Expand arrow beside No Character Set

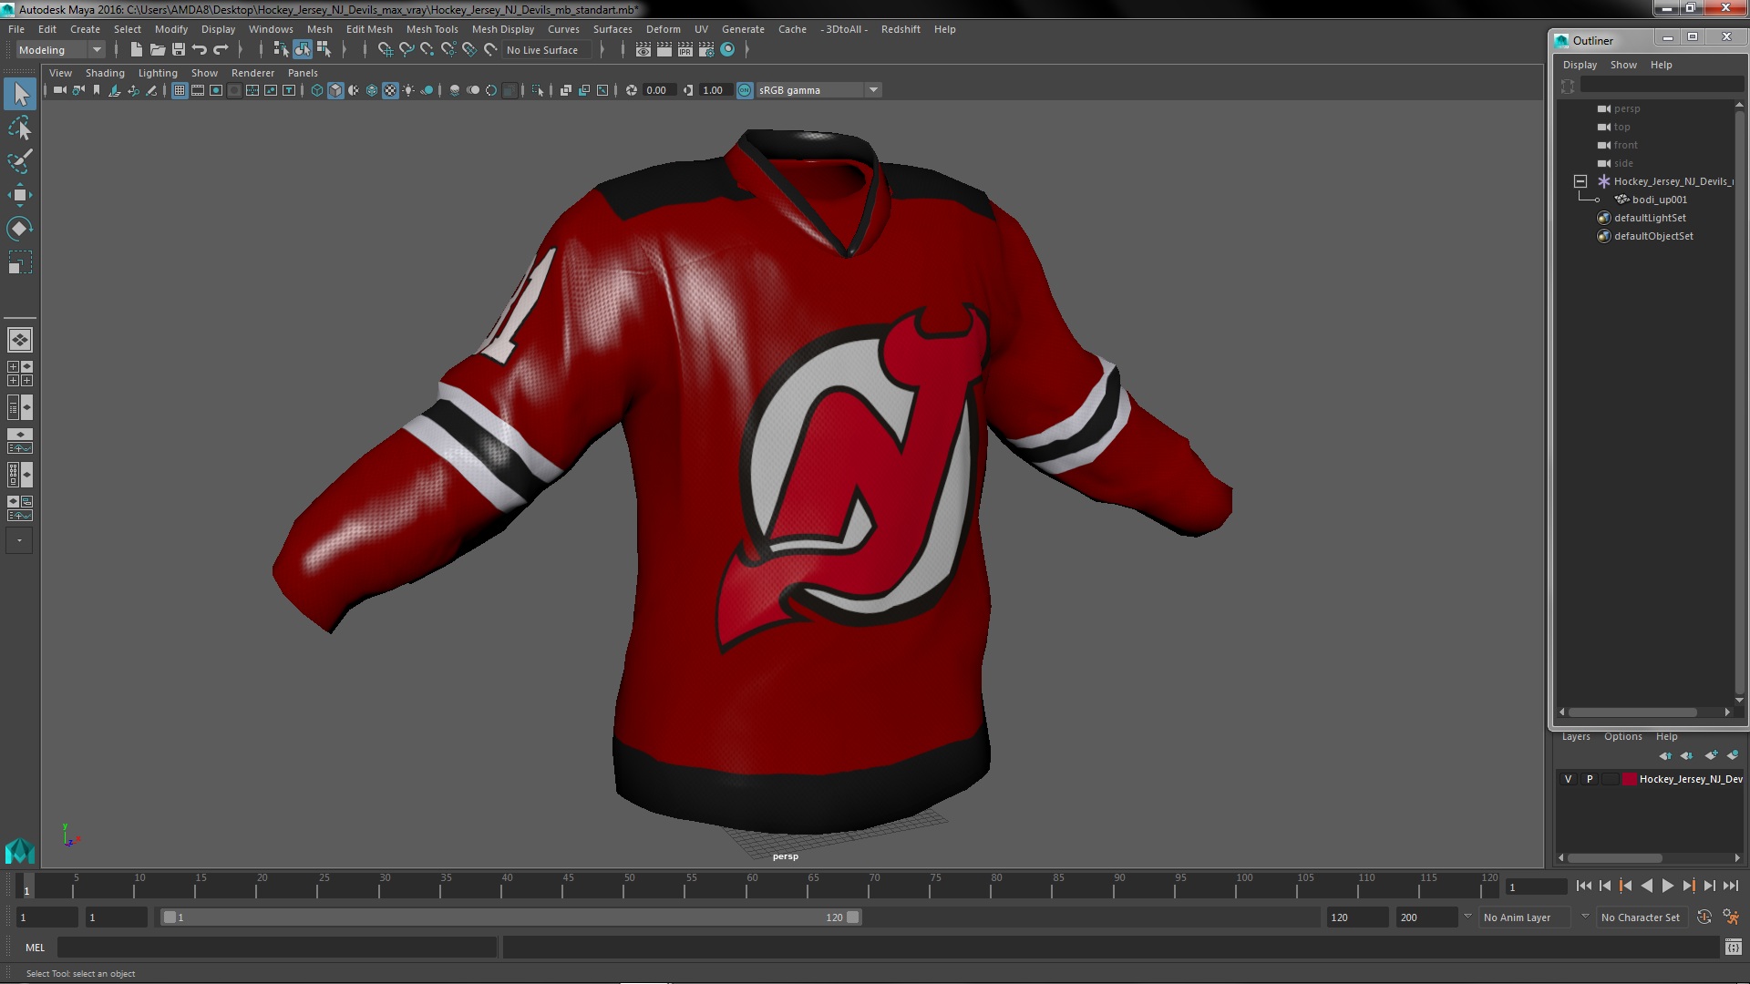(x=1585, y=917)
